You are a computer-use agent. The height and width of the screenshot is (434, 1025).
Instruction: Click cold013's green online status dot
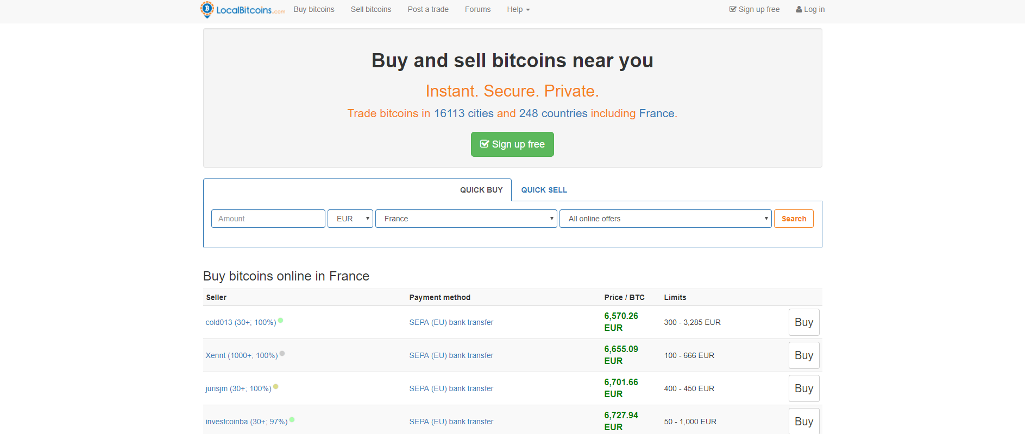click(281, 321)
